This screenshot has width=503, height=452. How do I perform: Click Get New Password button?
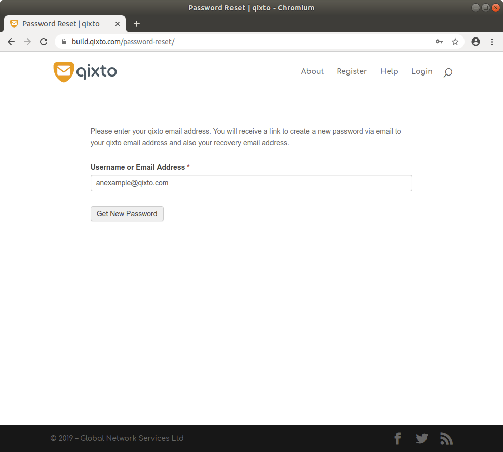click(127, 214)
